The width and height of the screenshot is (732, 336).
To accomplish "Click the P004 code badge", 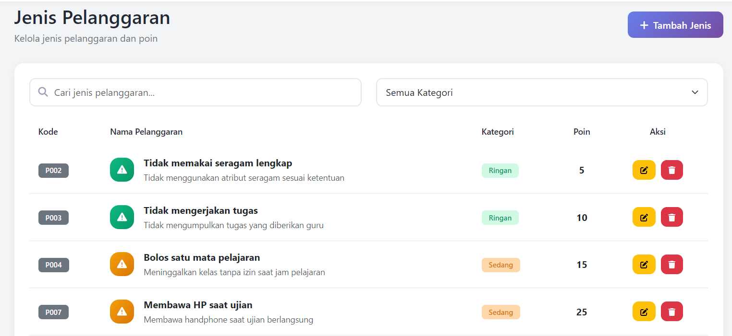I will tap(53, 265).
